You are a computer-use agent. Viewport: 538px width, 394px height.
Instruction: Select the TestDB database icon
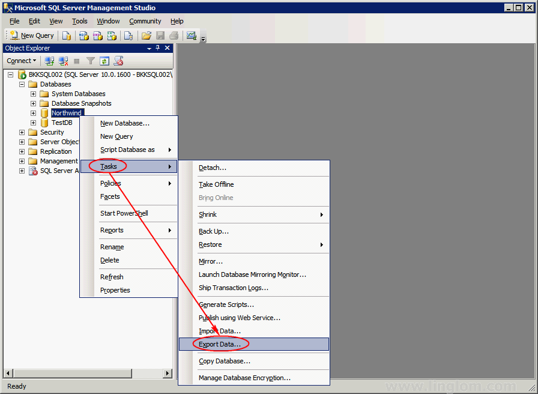44,123
